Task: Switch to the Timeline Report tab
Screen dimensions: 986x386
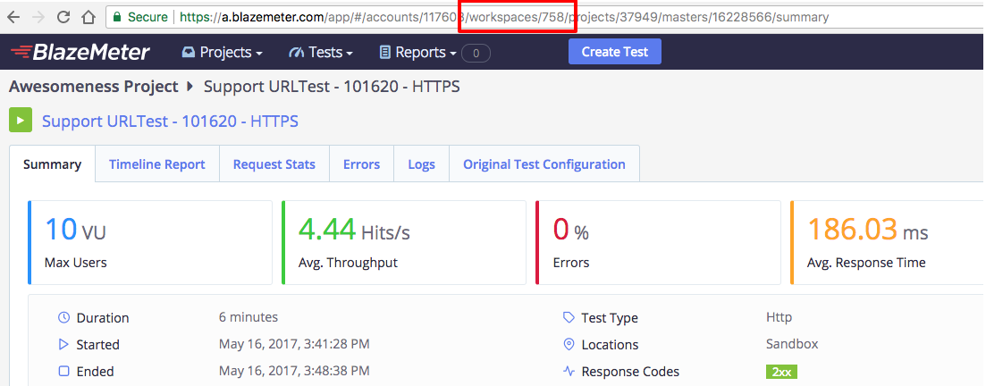Action: (157, 164)
